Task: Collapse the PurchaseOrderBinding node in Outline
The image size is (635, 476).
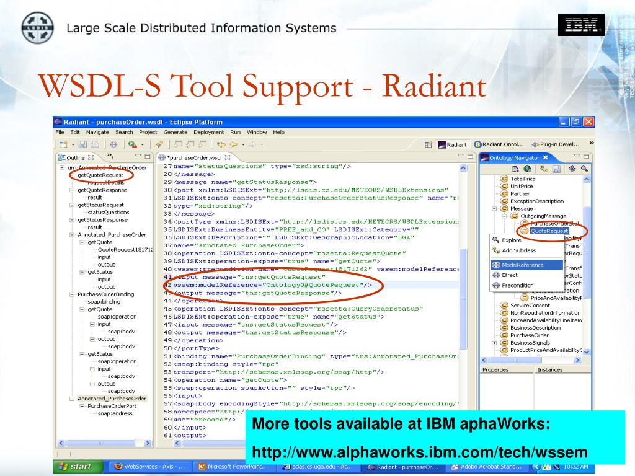Action: coord(72,294)
